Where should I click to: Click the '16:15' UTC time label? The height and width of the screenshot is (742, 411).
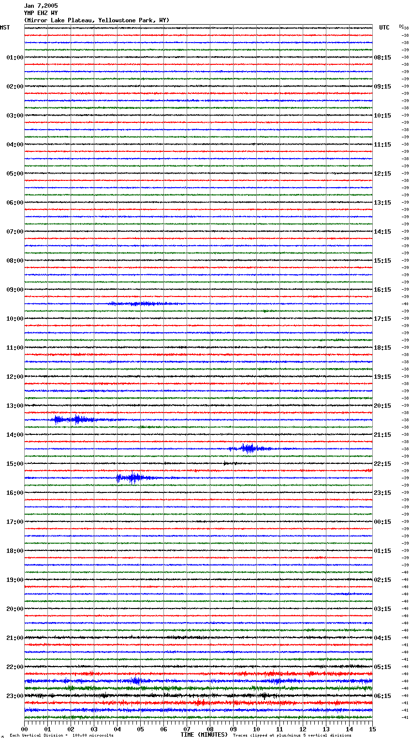click(x=382, y=290)
